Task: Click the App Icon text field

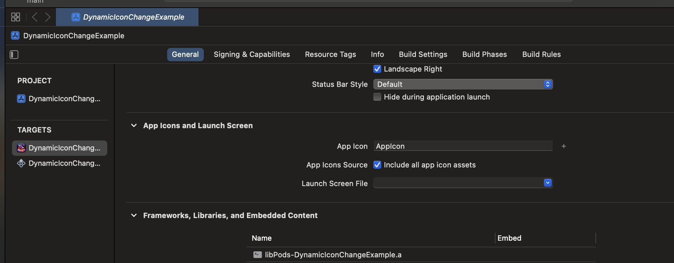Action: 463,146
